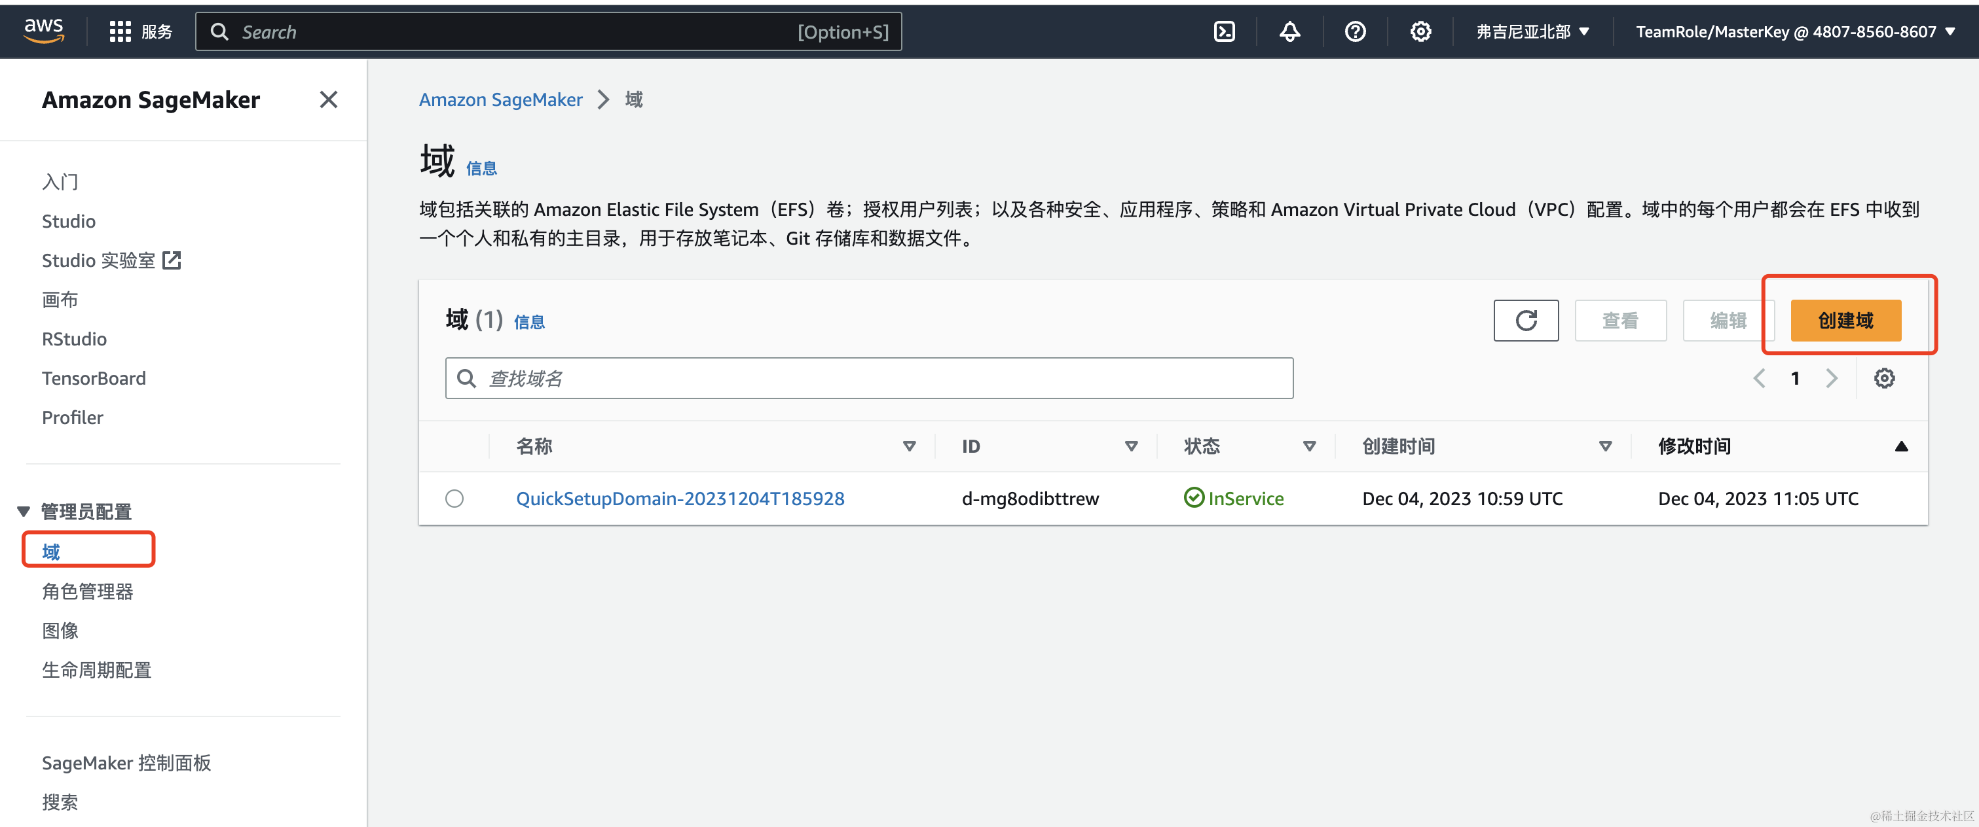
Task: Collapse the 管理员配置 section
Action: click(24, 512)
